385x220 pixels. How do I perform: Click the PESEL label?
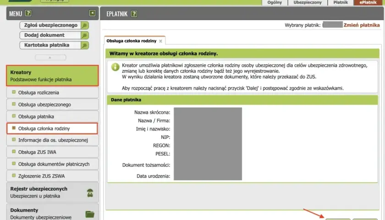pyautogui.click(x=163, y=154)
